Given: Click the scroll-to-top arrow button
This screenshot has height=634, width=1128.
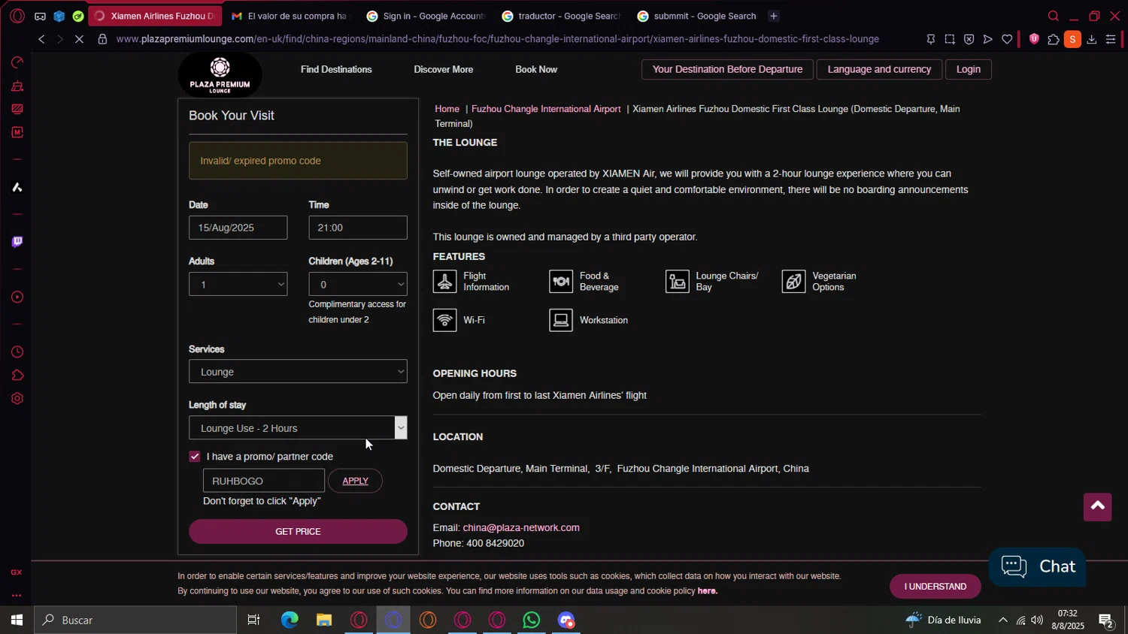Looking at the screenshot, I should pyautogui.click(x=1097, y=506).
